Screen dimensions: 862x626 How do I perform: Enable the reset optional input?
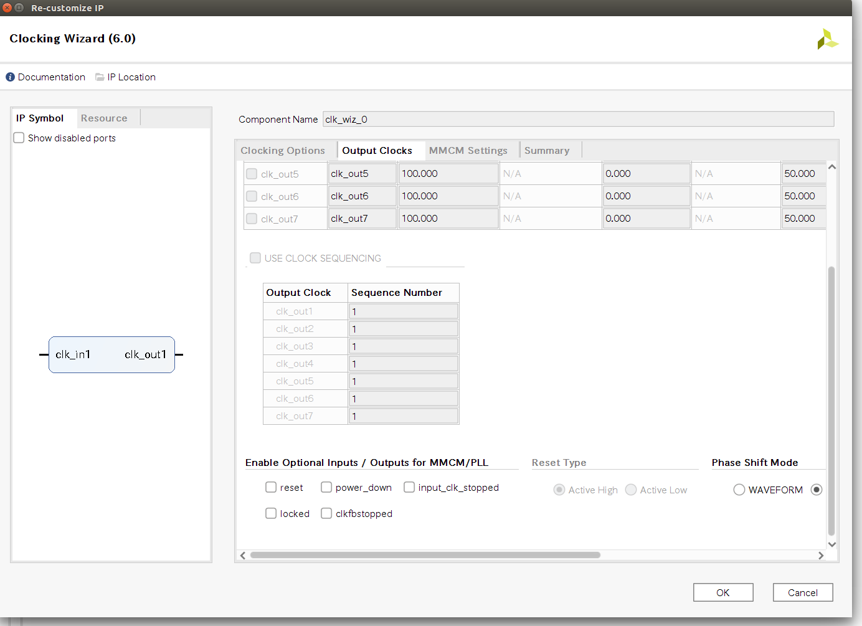(271, 487)
